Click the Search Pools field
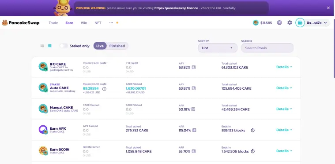Viewport: 335px width, 164px height. 267,48
